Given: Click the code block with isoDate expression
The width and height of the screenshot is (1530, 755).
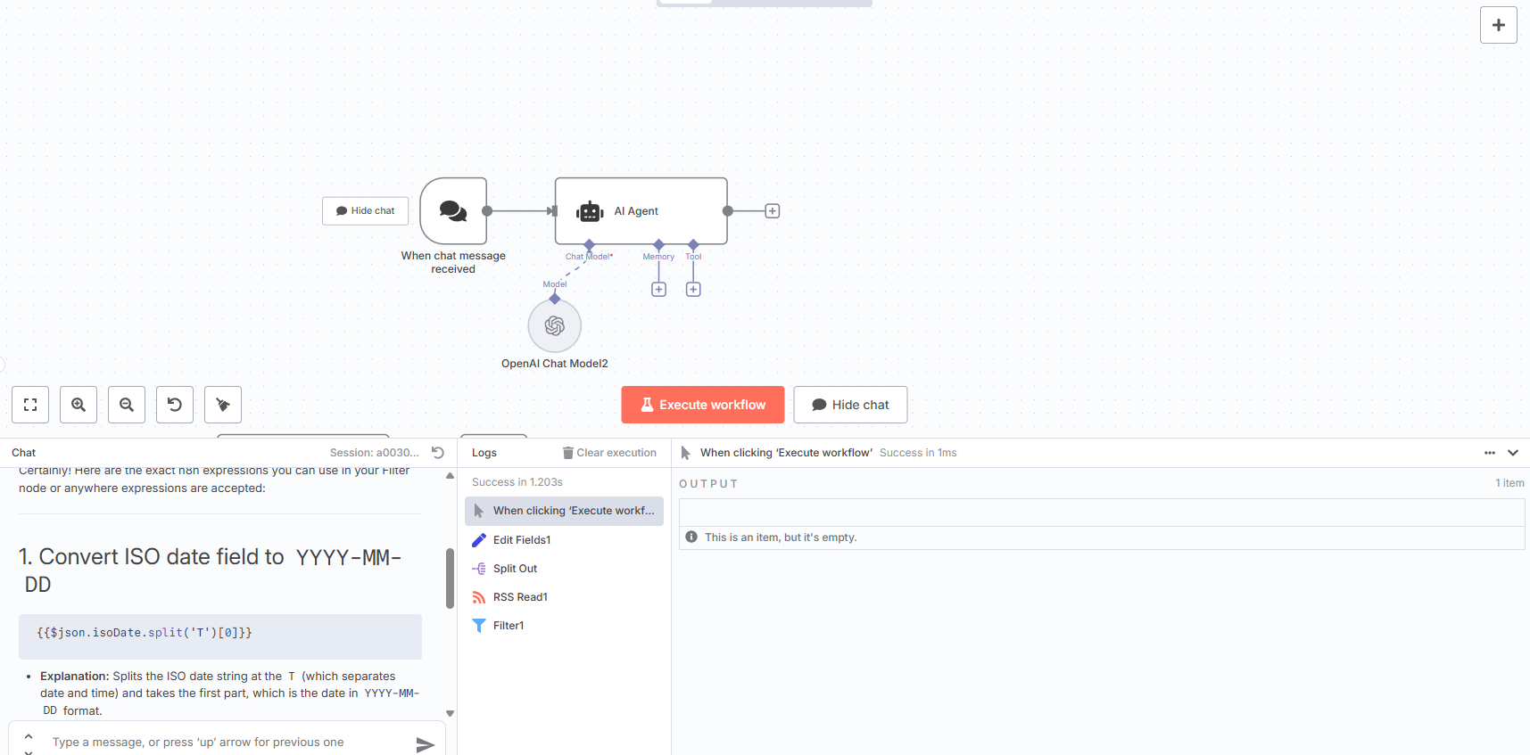Looking at the screenshot, I should click(220, 636).
